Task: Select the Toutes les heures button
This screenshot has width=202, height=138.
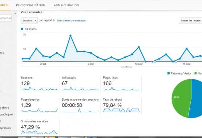Action: pyautogui.click(x=190, y=21)
